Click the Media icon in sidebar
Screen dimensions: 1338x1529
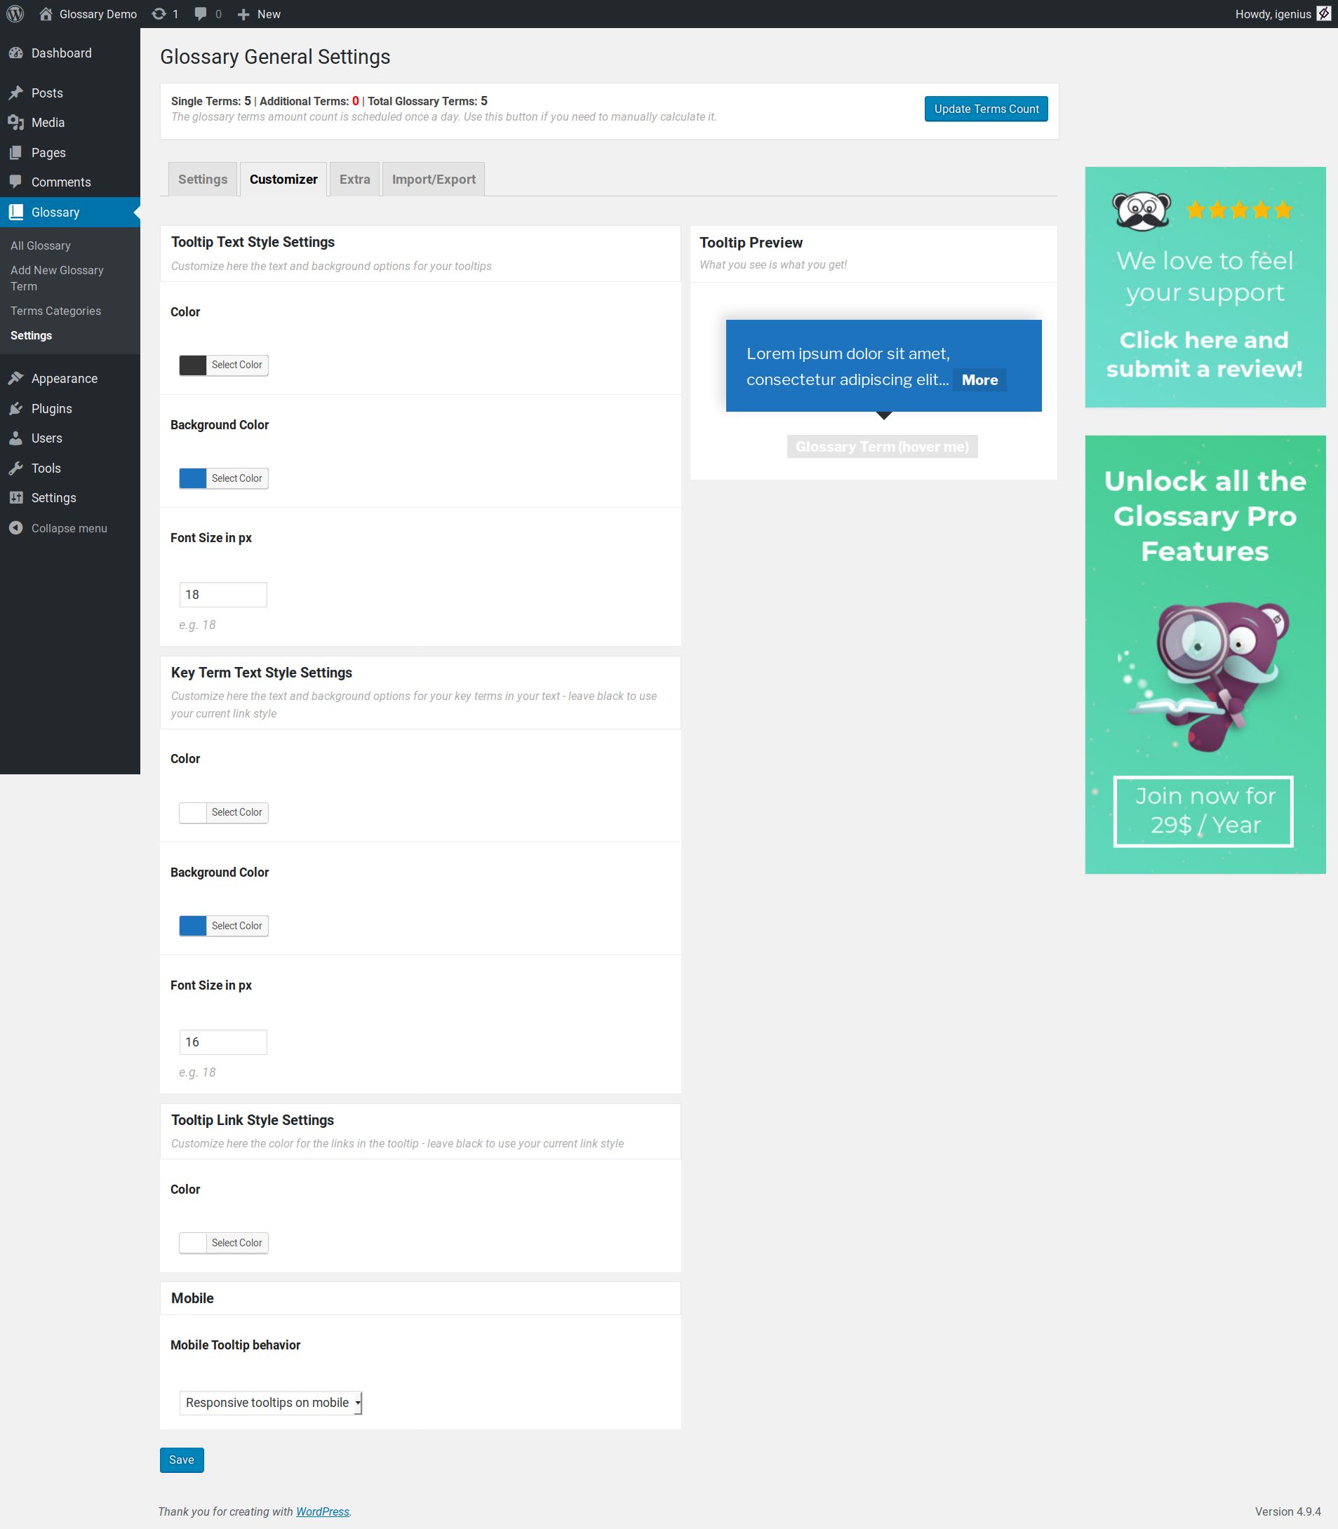point(15,122)
